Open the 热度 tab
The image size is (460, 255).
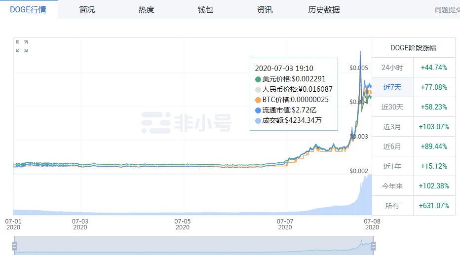pyautogui.click(x=146, y=9)
